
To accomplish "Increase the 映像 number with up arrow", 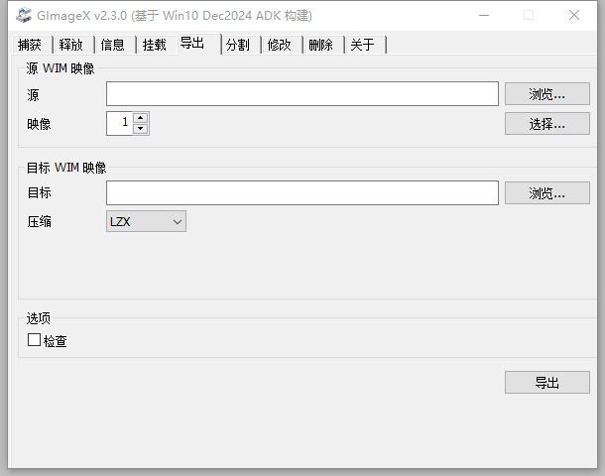I will 140,118.
